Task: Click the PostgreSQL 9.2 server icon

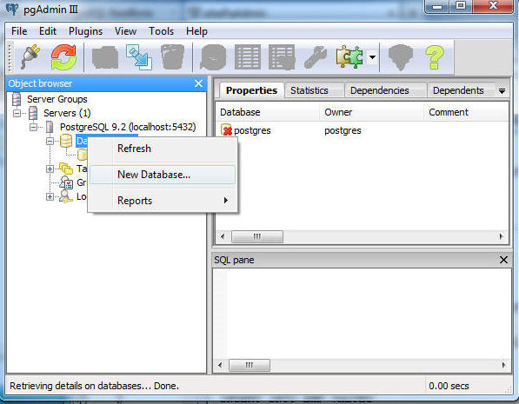Action: pos(50,127)
